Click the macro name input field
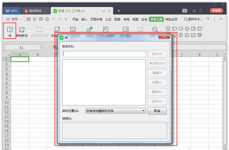Image resolution: width=229 pixels, height=150 pixels. coord(104,54)
